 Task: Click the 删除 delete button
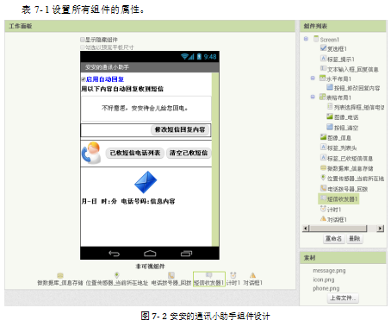(355, 238)
